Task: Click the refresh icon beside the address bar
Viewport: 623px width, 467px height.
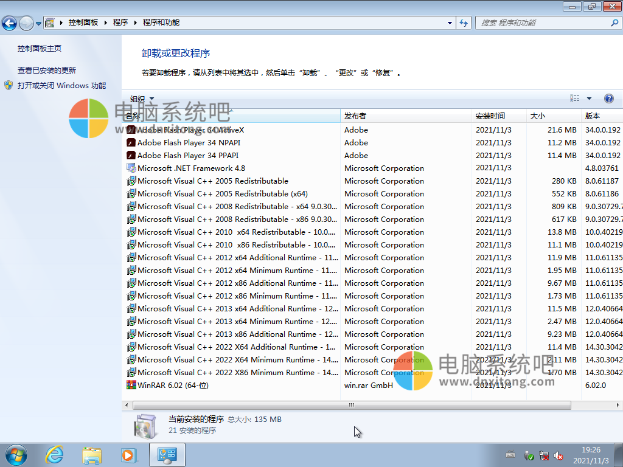Action: pos(464,22)
